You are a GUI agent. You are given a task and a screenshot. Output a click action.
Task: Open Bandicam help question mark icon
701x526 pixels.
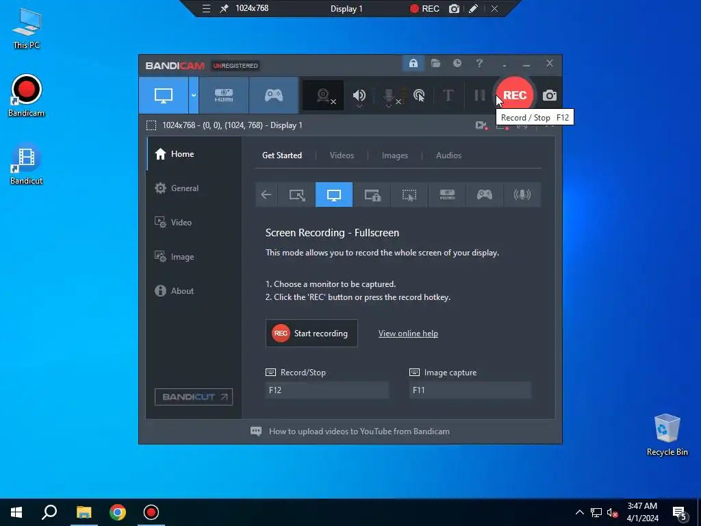pyautogui.click(x=479, y=64)
